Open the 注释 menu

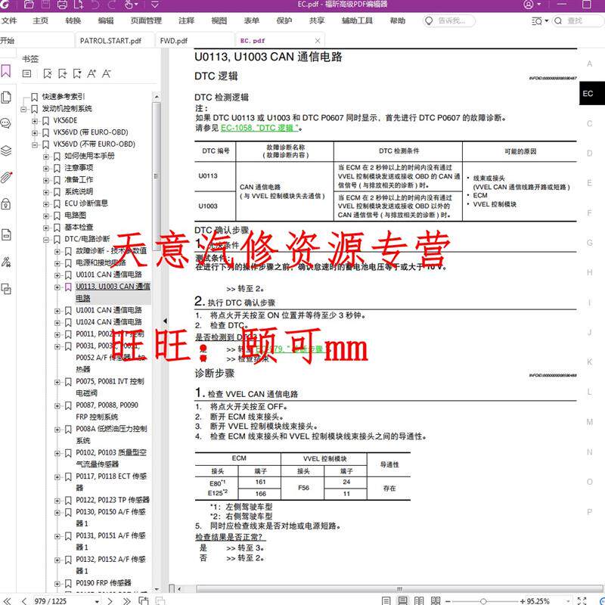(x=186, y=20)
